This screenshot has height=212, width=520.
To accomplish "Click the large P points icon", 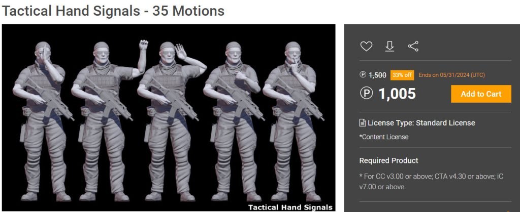I will pyautogui.click(x=367, y=94).
